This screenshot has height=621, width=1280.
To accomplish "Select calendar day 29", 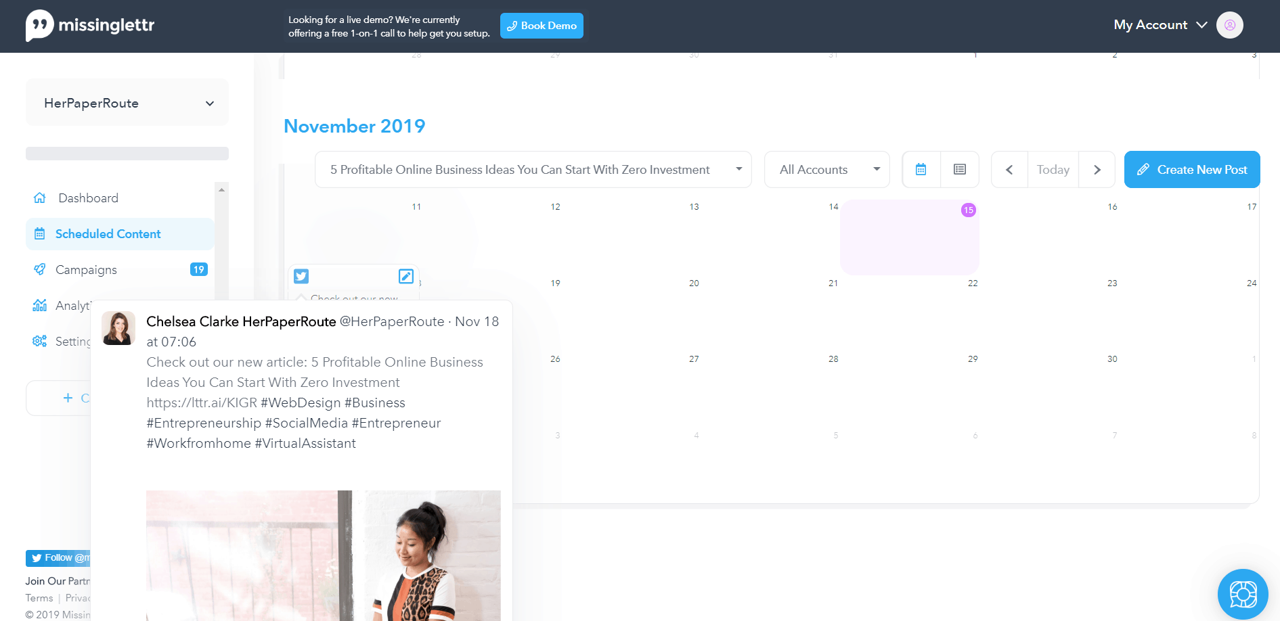I will tap(973, 359).
